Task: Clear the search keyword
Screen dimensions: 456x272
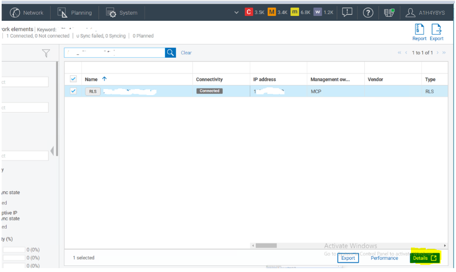Action: click(186, 53)
